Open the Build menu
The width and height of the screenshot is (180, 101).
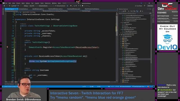[23, 3]
